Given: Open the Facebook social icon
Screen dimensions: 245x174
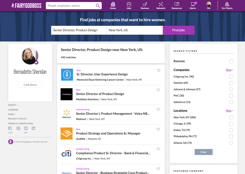Looking at the screenshot, I should (x=10, y=128).
